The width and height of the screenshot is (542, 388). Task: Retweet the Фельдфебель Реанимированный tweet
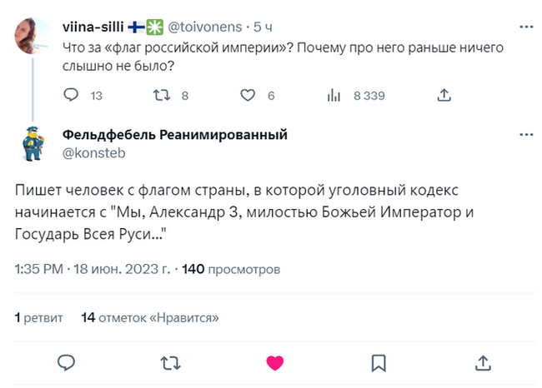pos(171,362)
